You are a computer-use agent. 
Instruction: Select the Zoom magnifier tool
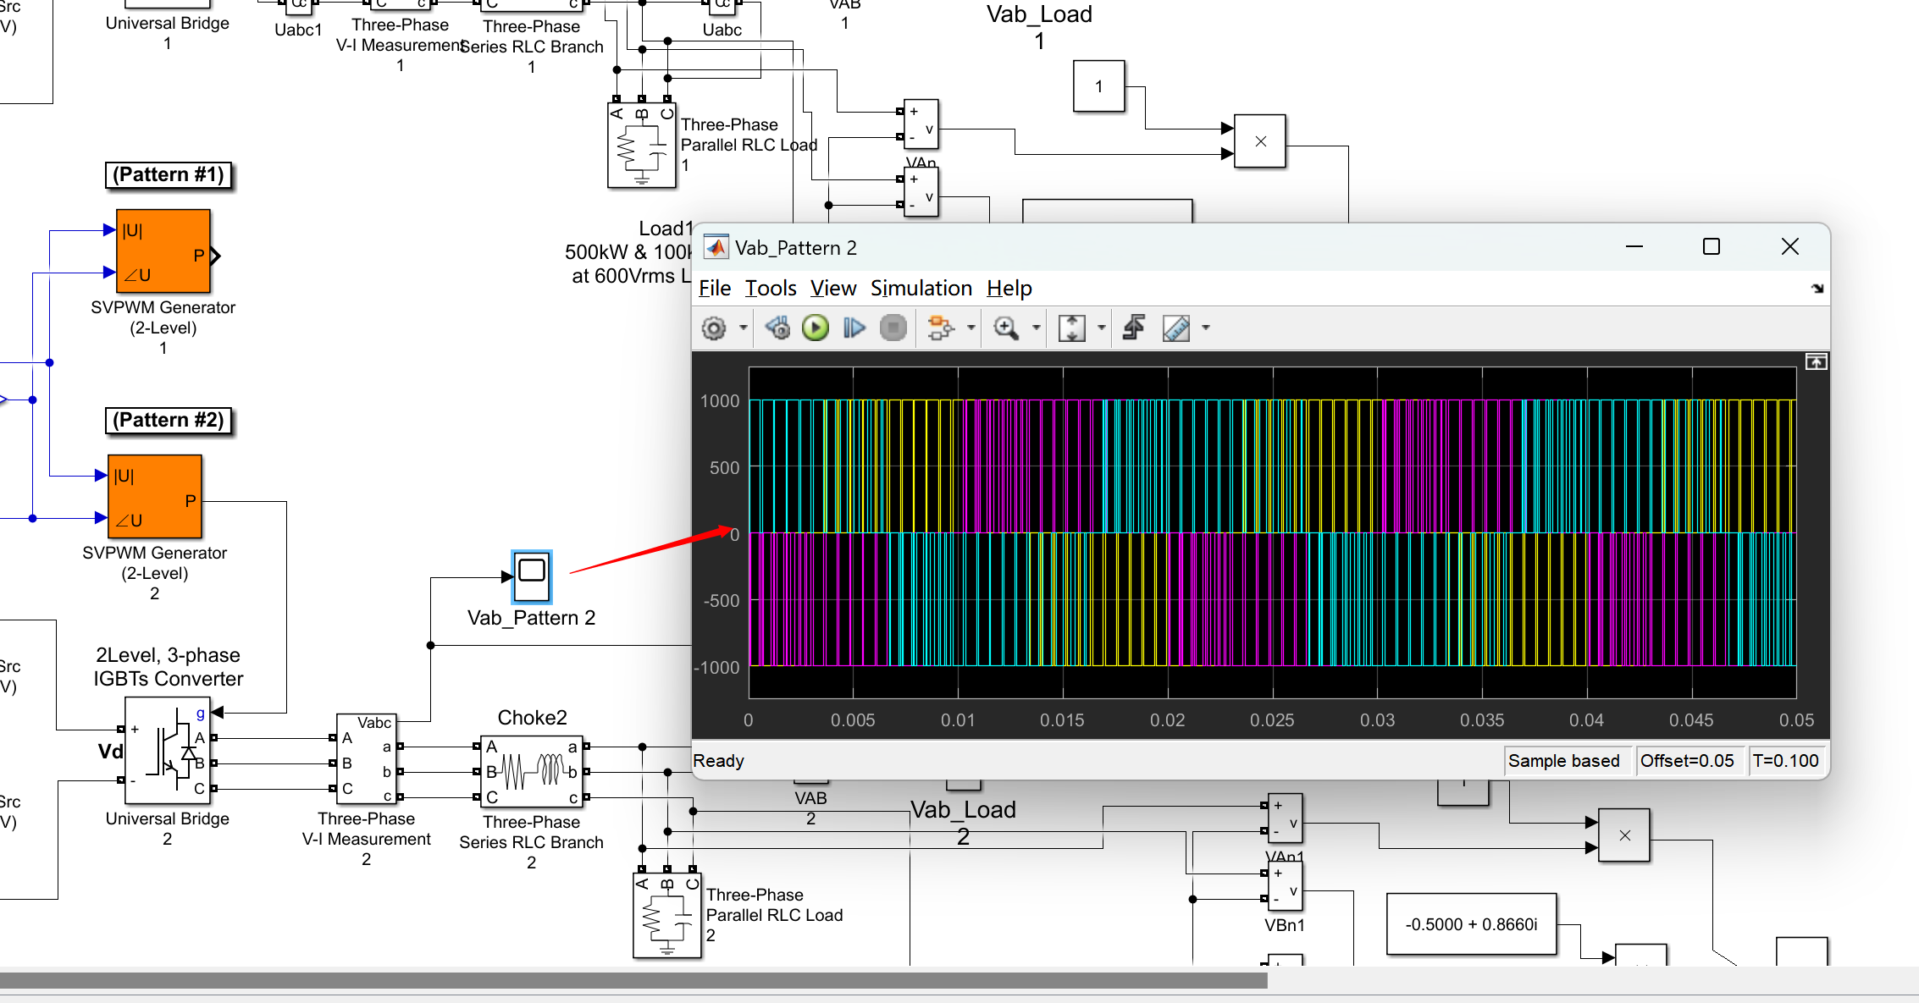[1006, 328]
